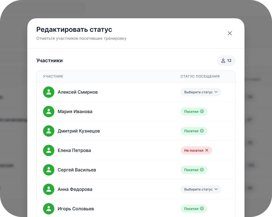Click Игорь Соловьев's avatar icon
This screenshot has height=217, width=272.
click(49, 209)
